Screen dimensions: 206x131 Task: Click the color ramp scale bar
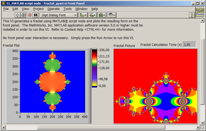[95, 68]
